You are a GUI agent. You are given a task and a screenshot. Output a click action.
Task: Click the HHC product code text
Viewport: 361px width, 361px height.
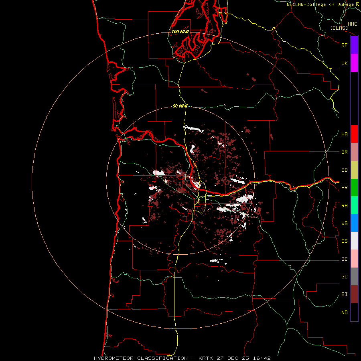point(353,24)
